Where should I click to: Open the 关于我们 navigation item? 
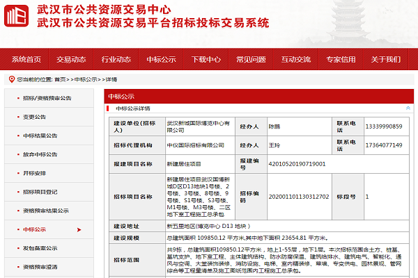pos(386,59)
